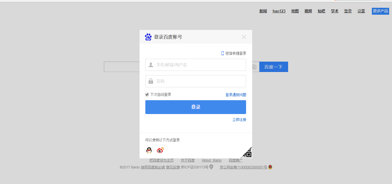
Task: Click the QQ penguin login icon
Action: tap(149, 150)
